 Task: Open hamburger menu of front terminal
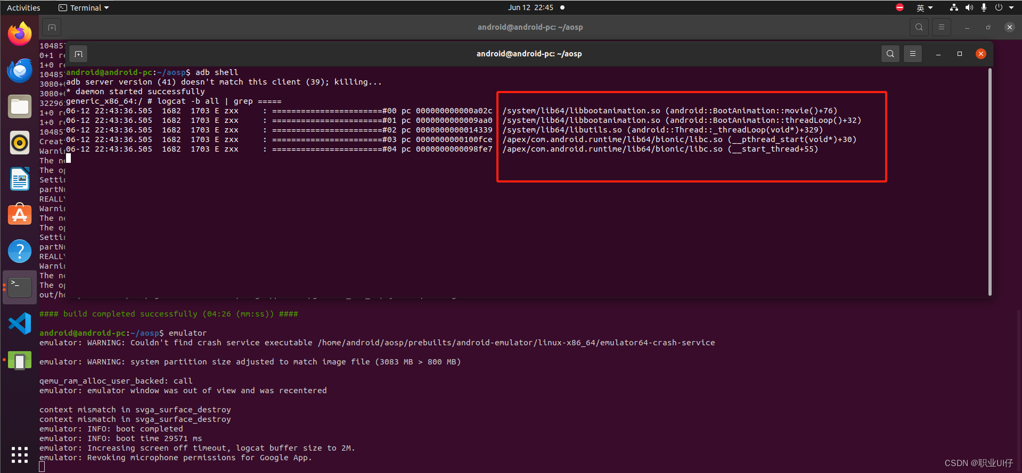coord(913,54)
